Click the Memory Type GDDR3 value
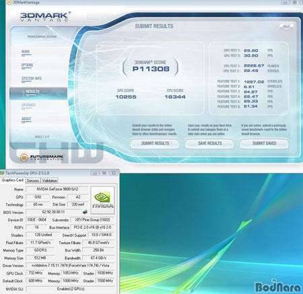This screenshot has height=294, width=303. tap(40, 250)
